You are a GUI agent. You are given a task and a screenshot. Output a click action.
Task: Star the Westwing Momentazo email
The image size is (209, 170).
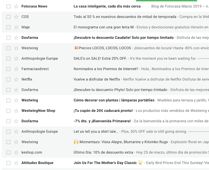point(16,142)
